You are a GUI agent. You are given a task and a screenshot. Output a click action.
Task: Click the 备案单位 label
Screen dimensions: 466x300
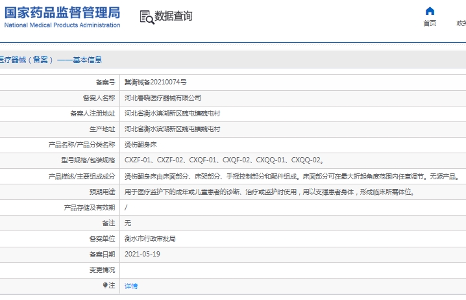(103, 239)
